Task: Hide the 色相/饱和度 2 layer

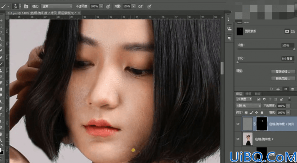Action: (238, 139)
